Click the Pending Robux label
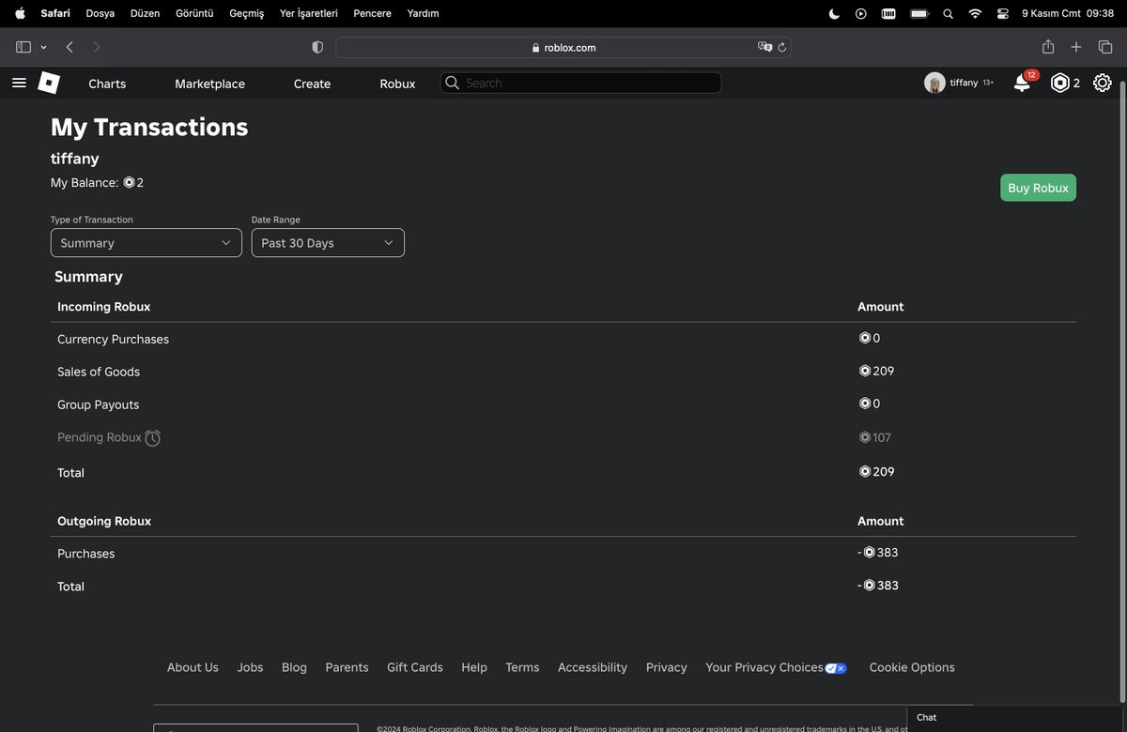1127x732 pixels. coord(100,437)
